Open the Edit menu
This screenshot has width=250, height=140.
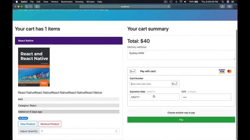[38, 2]
